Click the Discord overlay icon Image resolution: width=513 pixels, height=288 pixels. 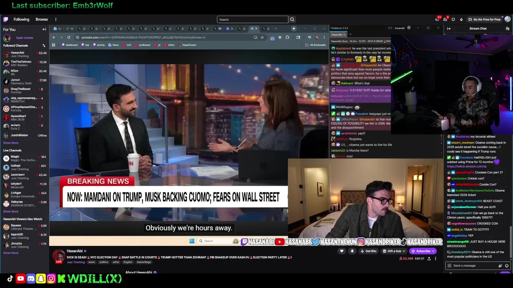(x=31, y=278)
